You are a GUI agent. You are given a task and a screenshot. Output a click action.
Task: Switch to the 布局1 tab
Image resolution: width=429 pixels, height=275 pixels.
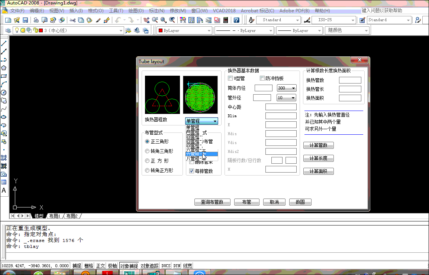(55, 216)
